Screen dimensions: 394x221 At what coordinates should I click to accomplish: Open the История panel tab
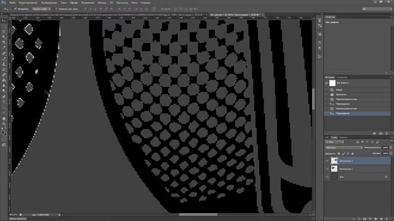click(330, 77)
